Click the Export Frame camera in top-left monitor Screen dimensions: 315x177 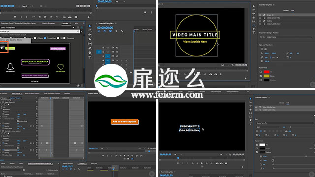76,17
